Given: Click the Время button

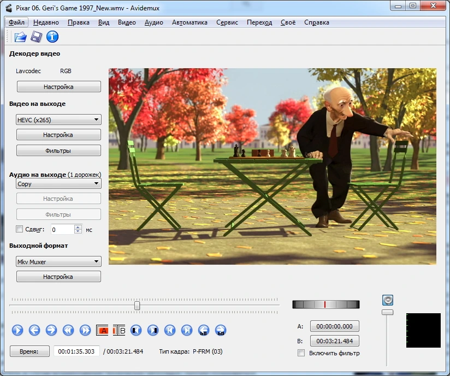Looking at the screenshot, I should click(29, 351).
